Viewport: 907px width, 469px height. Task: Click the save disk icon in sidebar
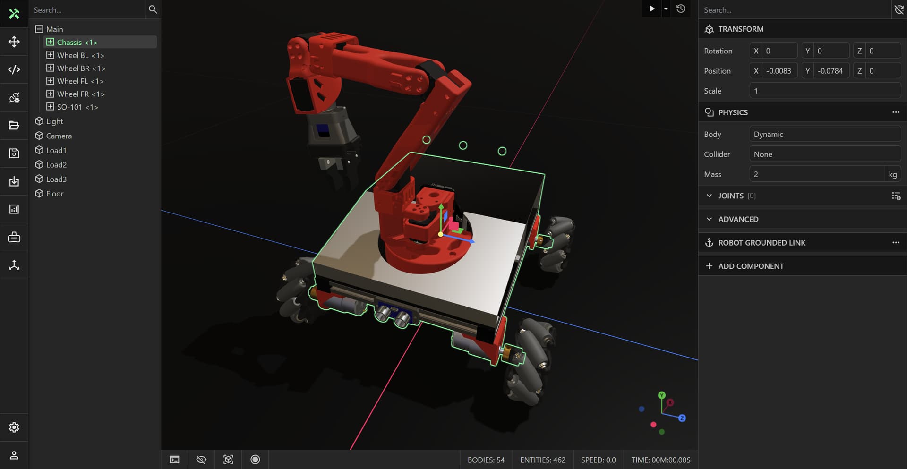click(x=14, y=153)
